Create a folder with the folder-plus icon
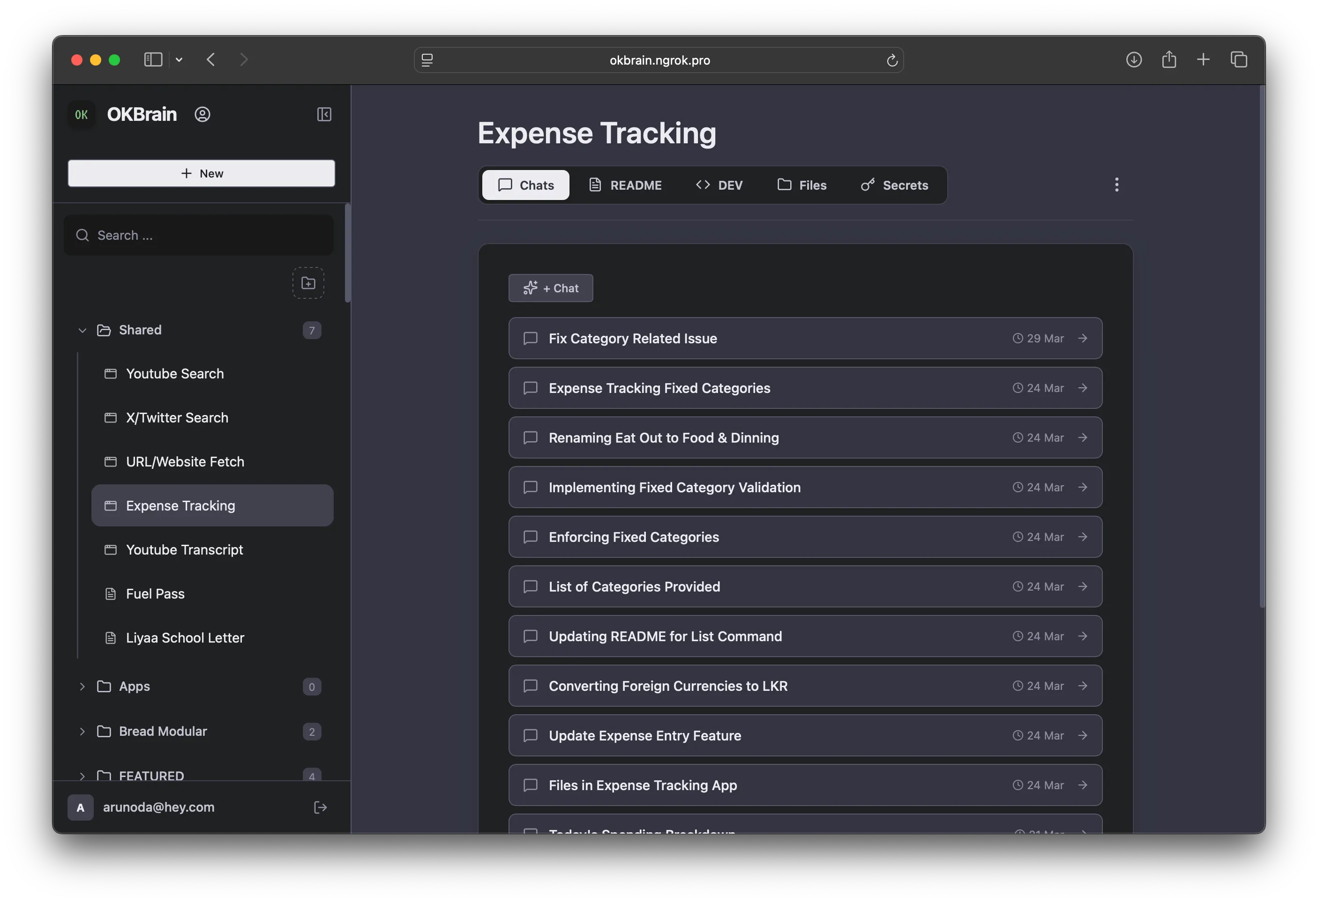Image resolution: width=1318 pixels, height=903 pixels. 308,283
